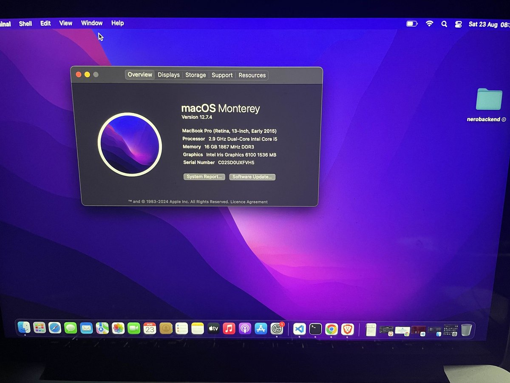This screenshot has width=510, height=383.
Task: Open the Help menu
Action: click(118, 23)
